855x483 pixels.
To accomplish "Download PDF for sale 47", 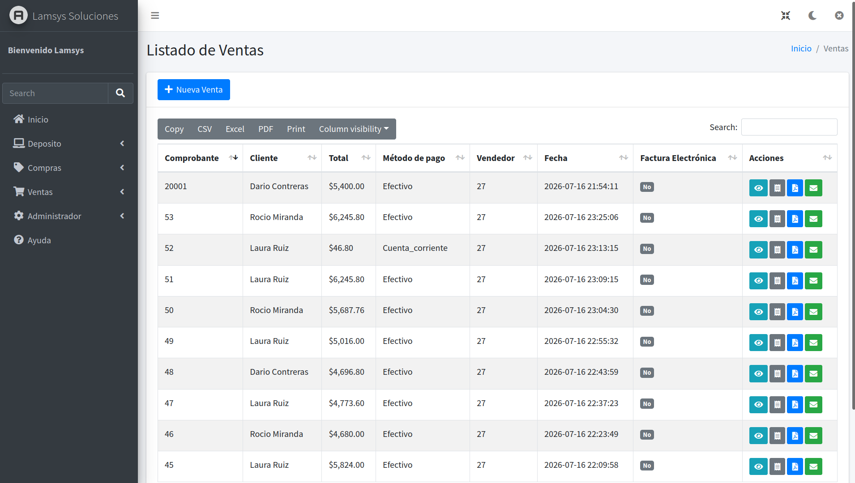I will point(795,405).
